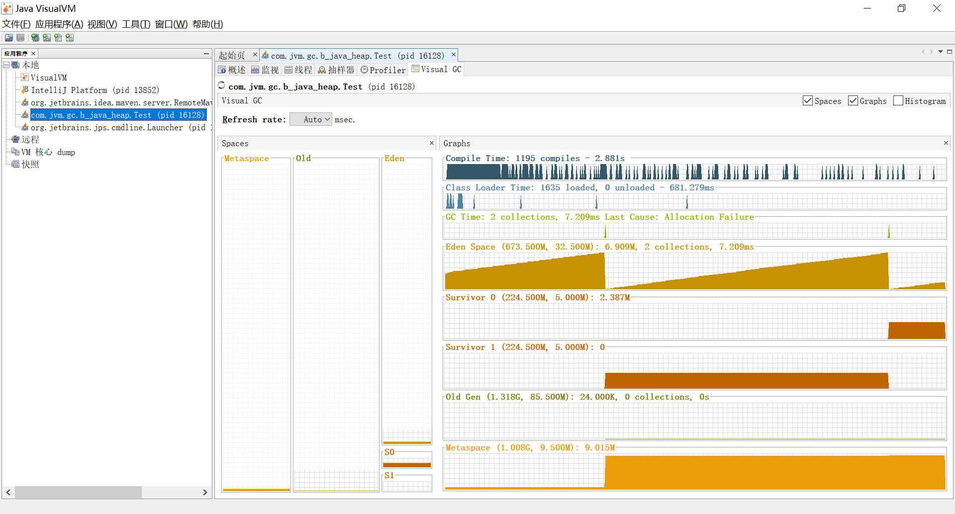Close the 应用程序 panel tab
The image size is (955, 514).
point(33,54)
